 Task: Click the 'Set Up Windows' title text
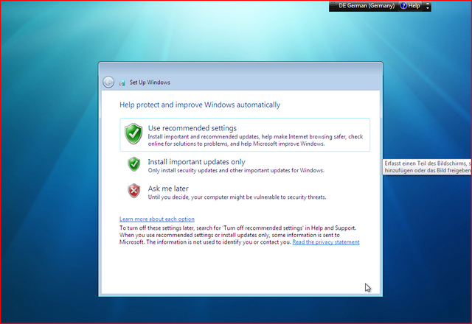(150, 82)
